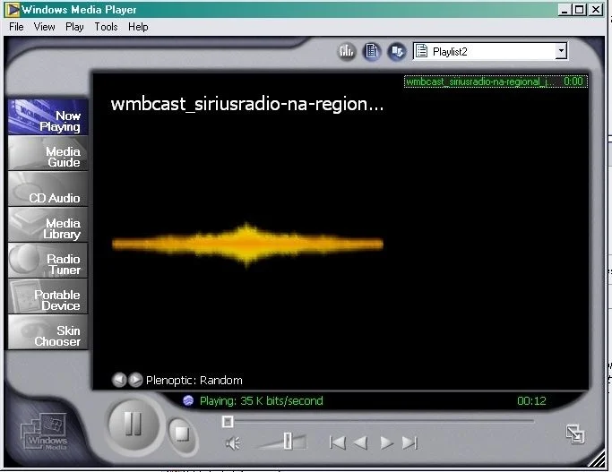Screen dimensions: 612x472
Task: Mute the audio
Action: tap(233, 443)
